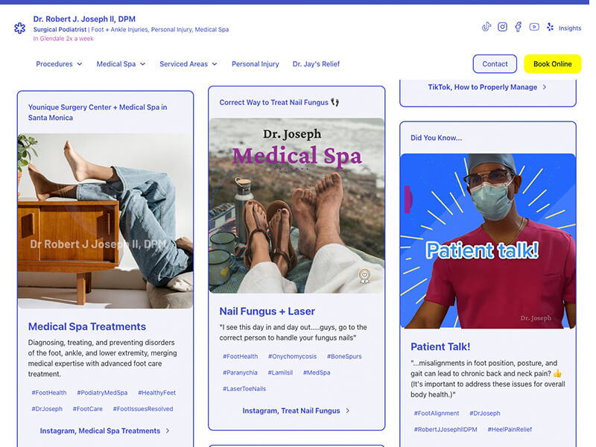Viewport: 596px width, 447px height.
Task: Click the Medical Spa Treatments heading
Action: 87,326
